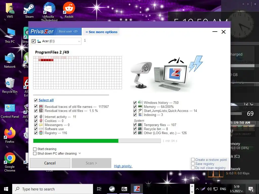Uncheck the Cookies checkbox
259x194 pixels.
point(36,121)
